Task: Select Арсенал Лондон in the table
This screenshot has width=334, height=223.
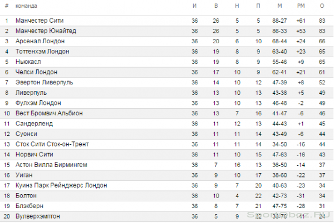Action: tap(40, 41)
